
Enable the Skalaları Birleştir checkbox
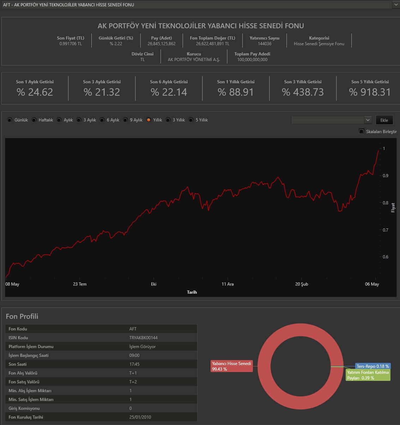361,131
